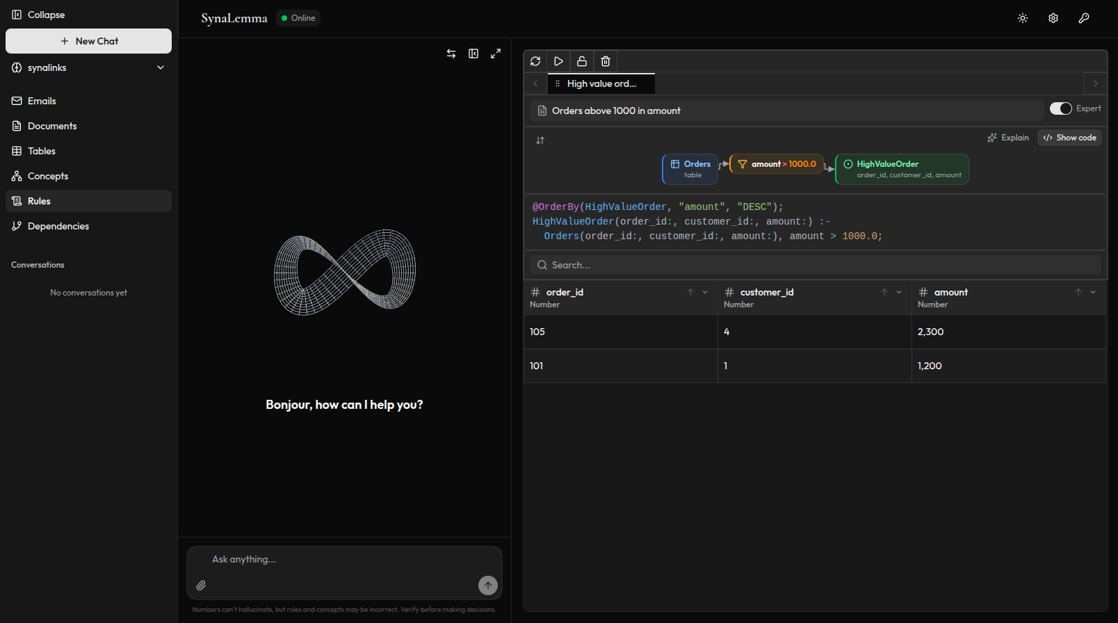Click the @OrderBy line in the code editor
The image size is (1118, 623).
658,207
